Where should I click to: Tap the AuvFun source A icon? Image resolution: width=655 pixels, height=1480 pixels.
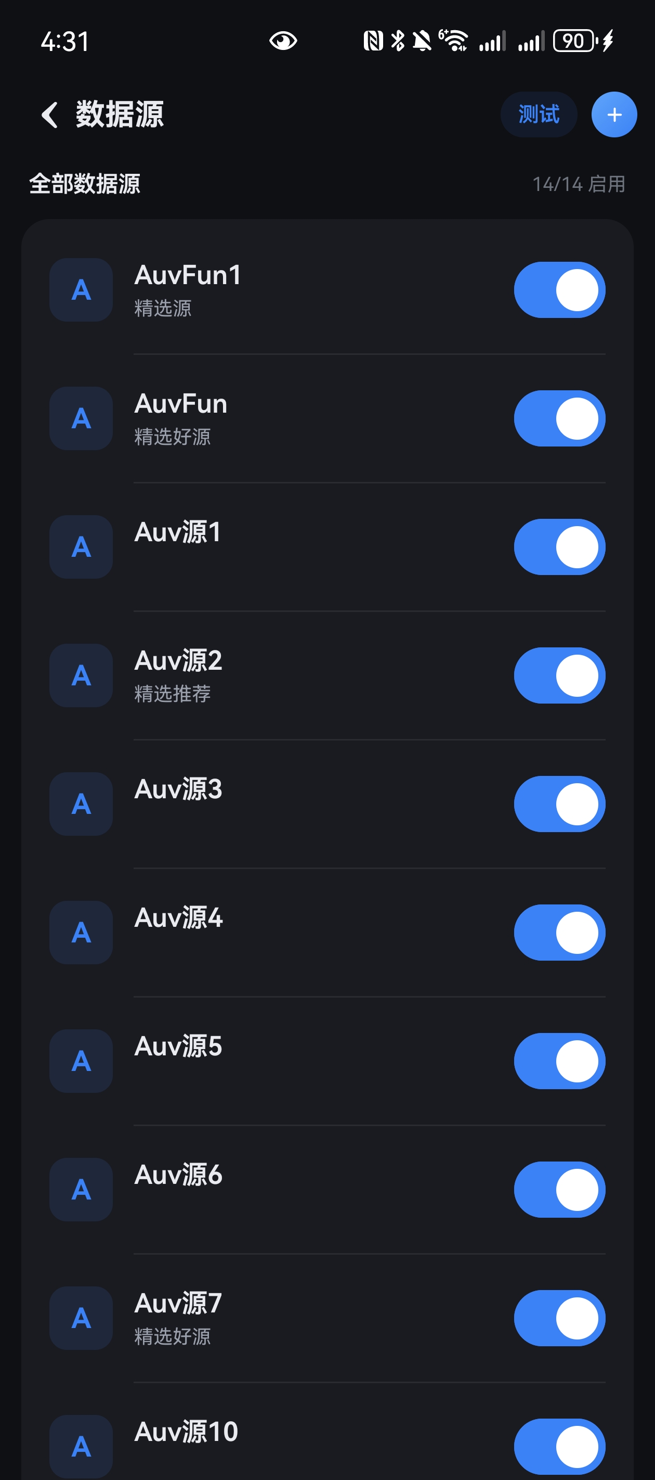81,418
